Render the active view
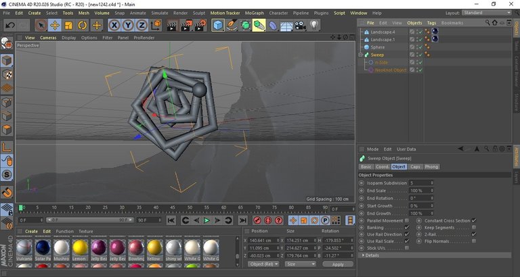The height and width of the screenshot is (277, 520). click(171, 25)
